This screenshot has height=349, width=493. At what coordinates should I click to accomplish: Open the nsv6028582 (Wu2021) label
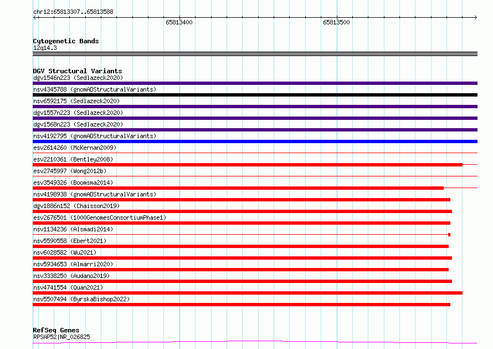click(65, 252)
